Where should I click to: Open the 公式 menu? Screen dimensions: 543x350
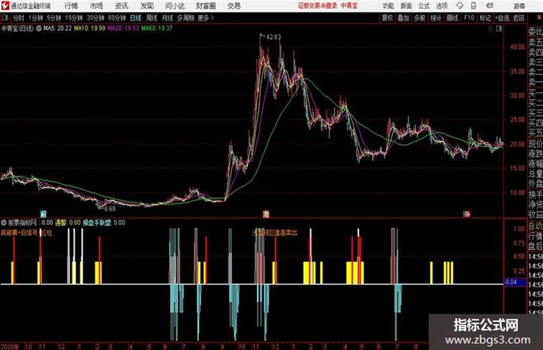pos(423,6)
